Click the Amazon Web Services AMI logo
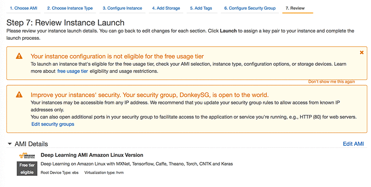371x187 pixels. coord(27,156)
